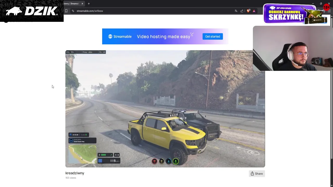Screen dimensions: 333x187
Task: Maximize or restore the browser window
Action: 321,4
